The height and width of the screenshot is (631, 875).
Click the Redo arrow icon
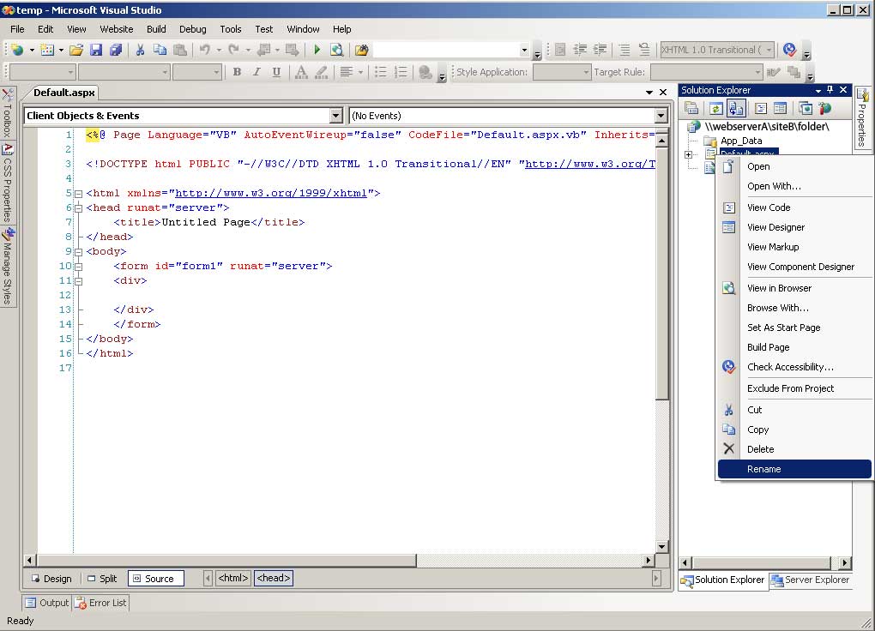234,51
